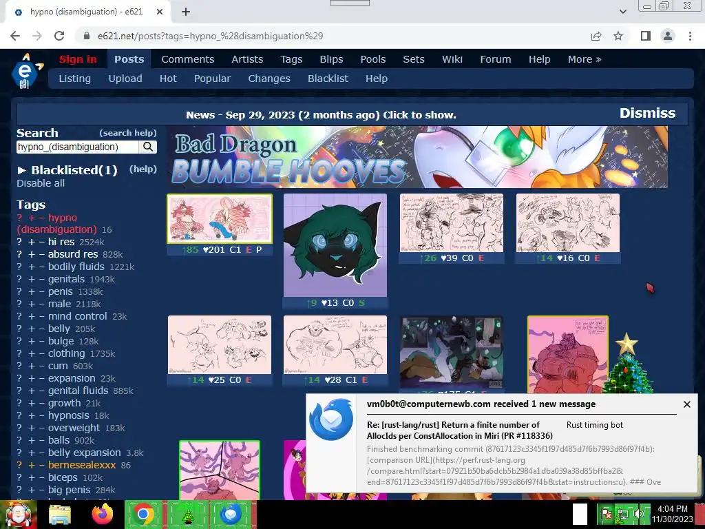
Task: Click the hypnosis tag link
Action: pyautogui.click(x=69, y=415)
